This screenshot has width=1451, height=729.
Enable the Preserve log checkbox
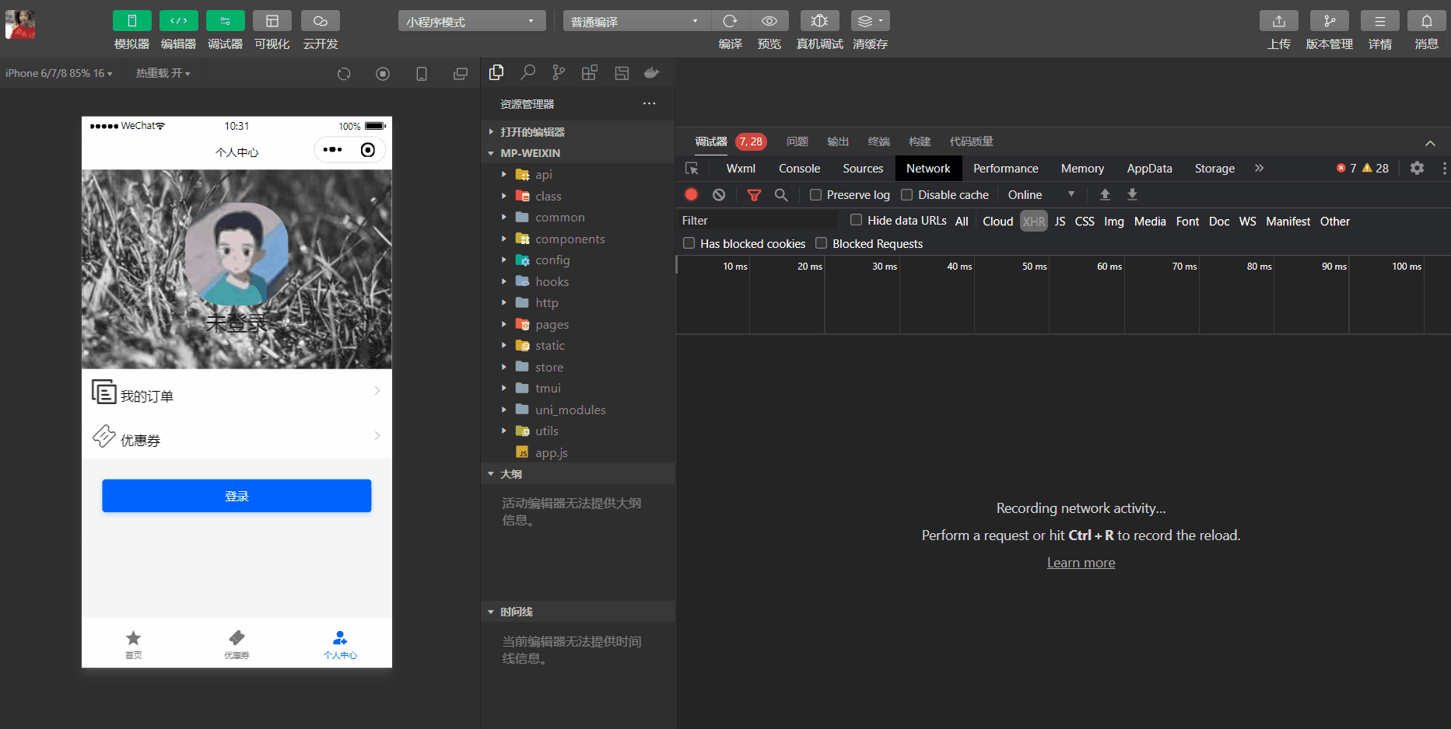(815, 195)
